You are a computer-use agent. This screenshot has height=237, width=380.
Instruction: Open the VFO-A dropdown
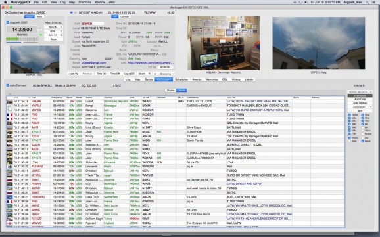pyautogui.click(x=53, y=27)
